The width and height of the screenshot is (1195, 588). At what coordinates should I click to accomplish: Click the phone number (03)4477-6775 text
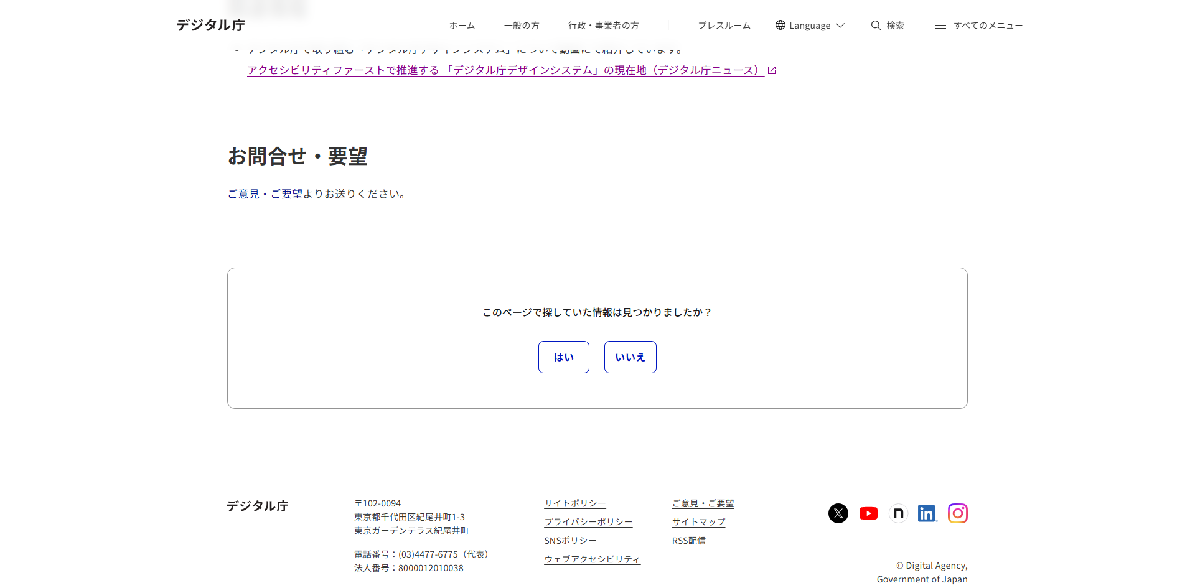pos(428,554)
